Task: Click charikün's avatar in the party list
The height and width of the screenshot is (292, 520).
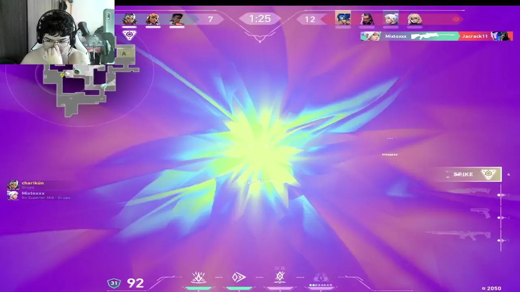Action: coord(13,185)
